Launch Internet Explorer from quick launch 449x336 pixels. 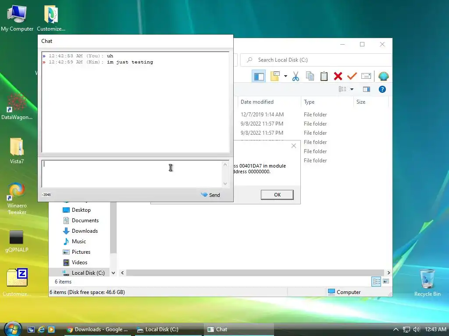[x=41, y=329]
